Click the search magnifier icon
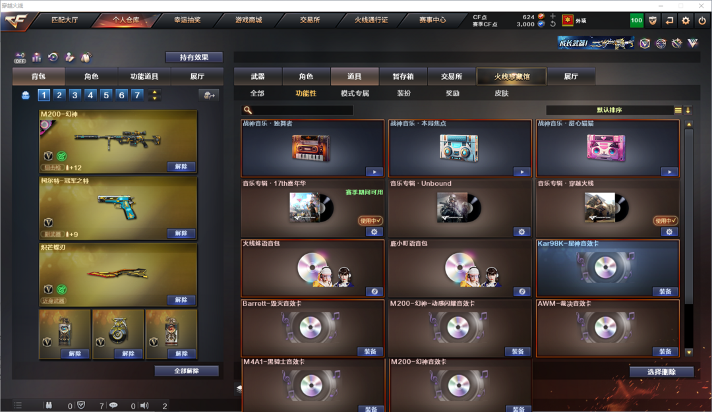 tap(247, 110)
